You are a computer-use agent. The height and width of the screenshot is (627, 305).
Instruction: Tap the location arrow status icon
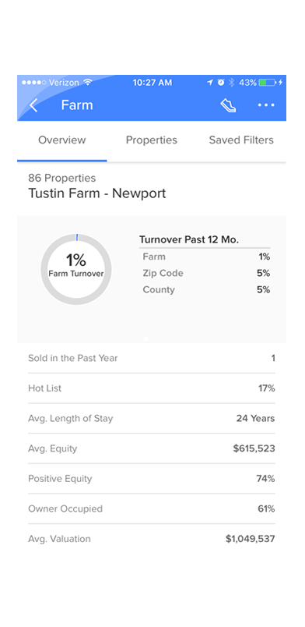(210, 83)
